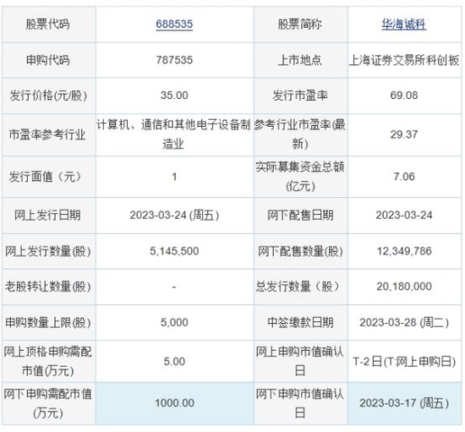Image resolution: width=465 pixels, height=432 pixels.
Task: Click the 申购数量上限(股) label
Action: pos(48,323)
